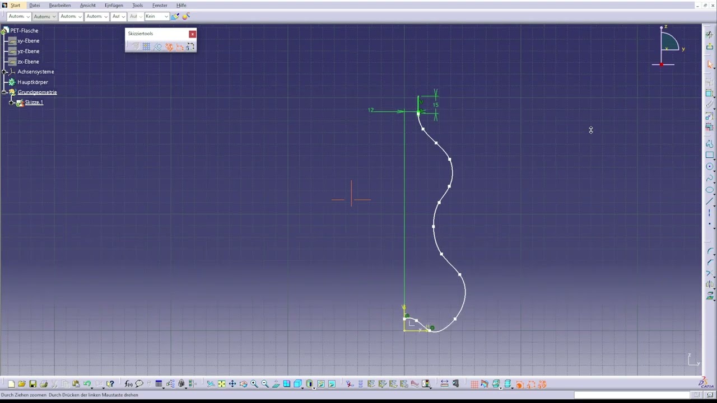Select the Circle sketch tool
717x403 pixels.
(x=709, y=167)
